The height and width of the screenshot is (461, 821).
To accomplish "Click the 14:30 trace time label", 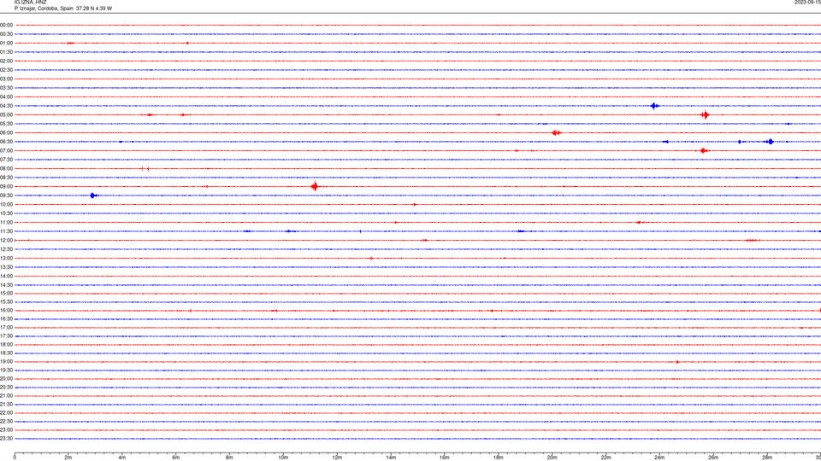I will (6, 285).
